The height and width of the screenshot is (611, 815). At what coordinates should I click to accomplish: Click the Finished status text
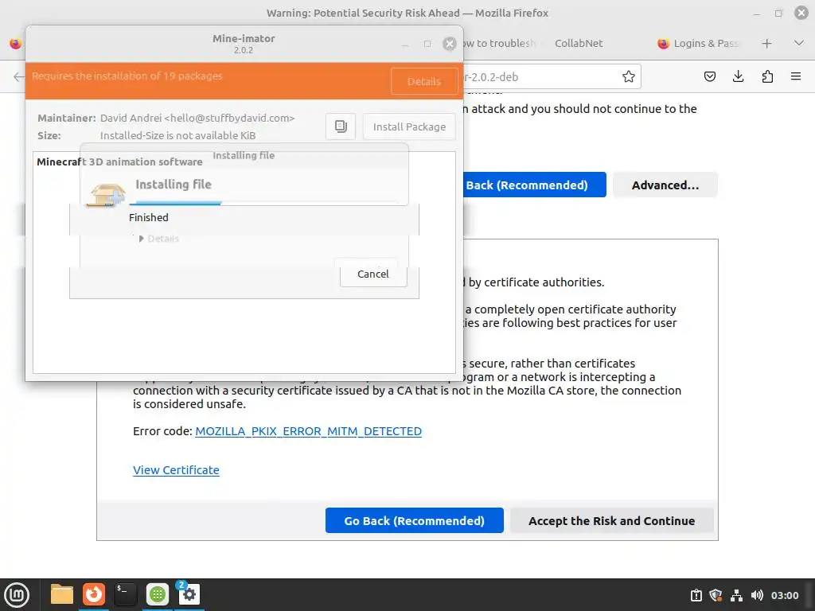tap(149, 217)
